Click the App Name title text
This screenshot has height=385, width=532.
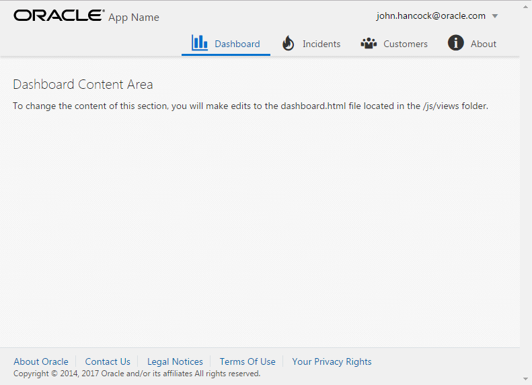(x=134, y=17)
